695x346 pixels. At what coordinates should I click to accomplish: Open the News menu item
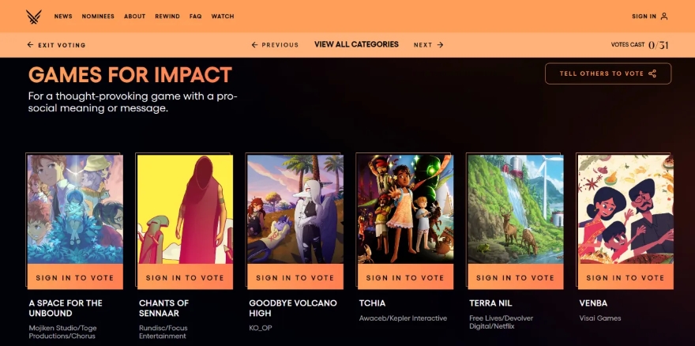(63, 17)
